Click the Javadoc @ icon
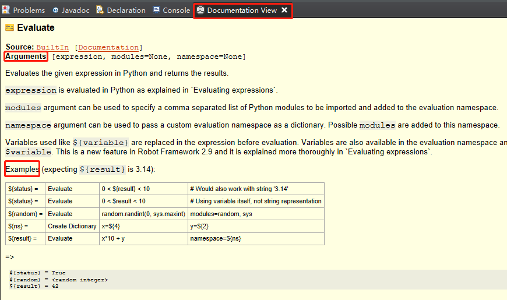The height and width of the screenshot is (300, 507). 55,10
